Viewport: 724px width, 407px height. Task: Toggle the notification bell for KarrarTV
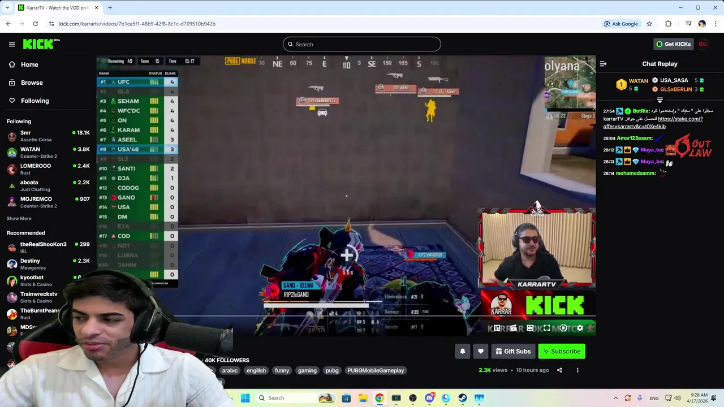click(462, 351)
